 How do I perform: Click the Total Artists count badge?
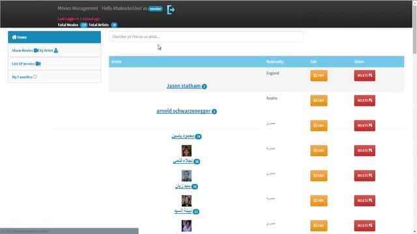click(114, 25)
